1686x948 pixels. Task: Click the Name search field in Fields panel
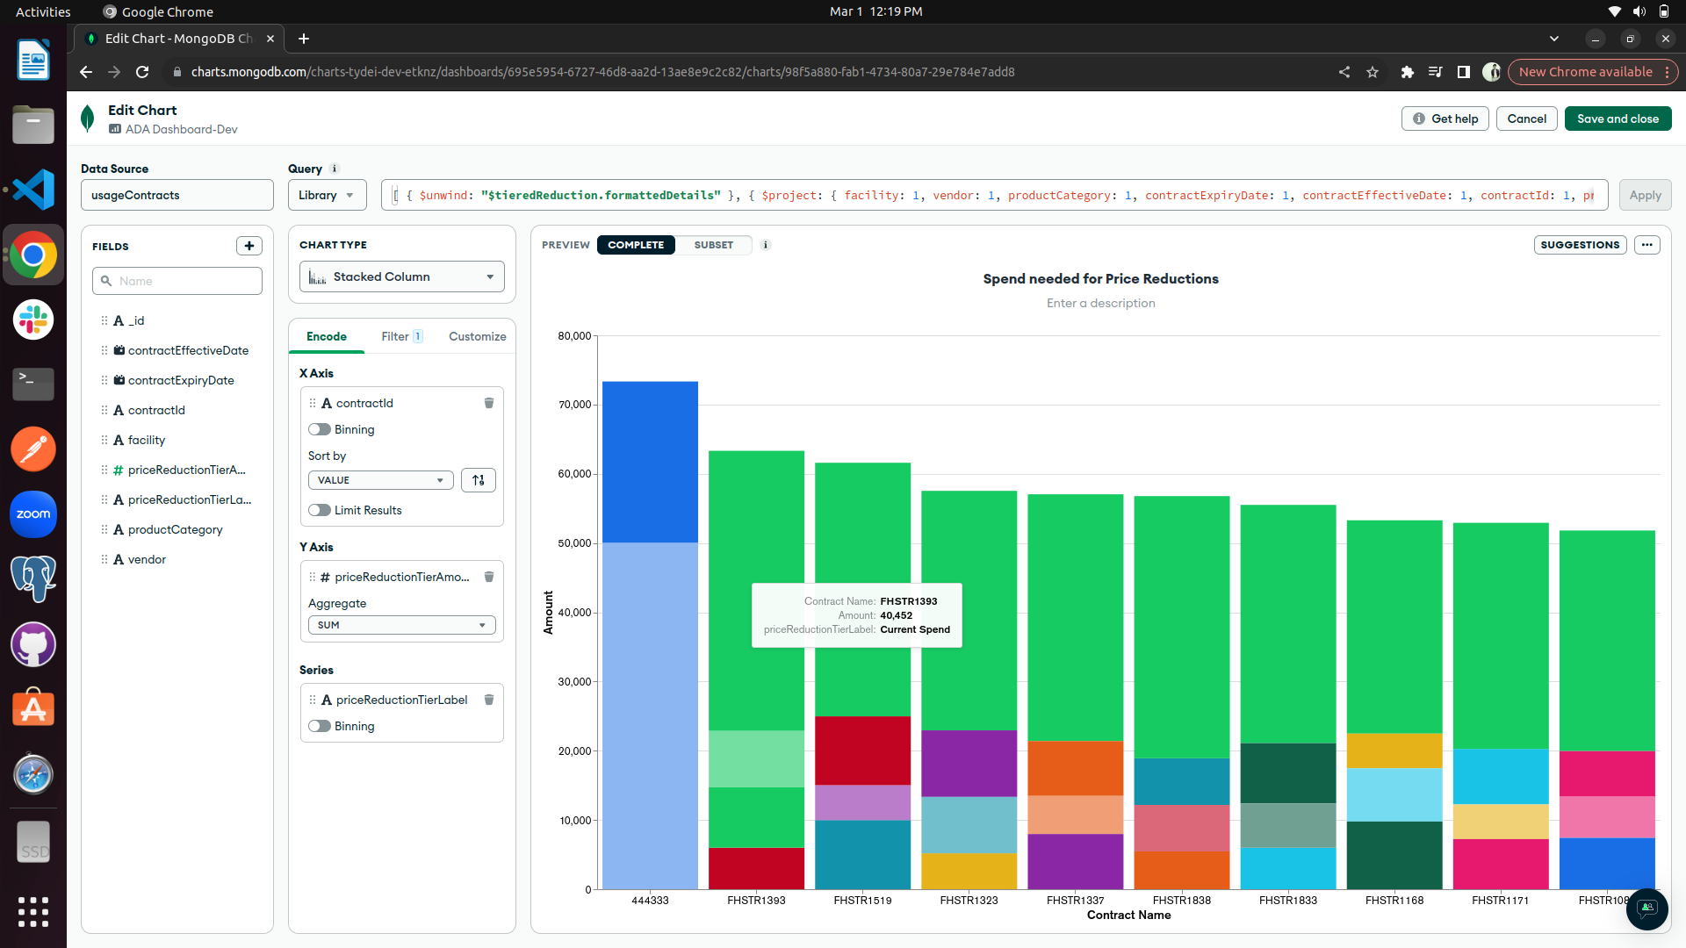[x=177, y=281]
